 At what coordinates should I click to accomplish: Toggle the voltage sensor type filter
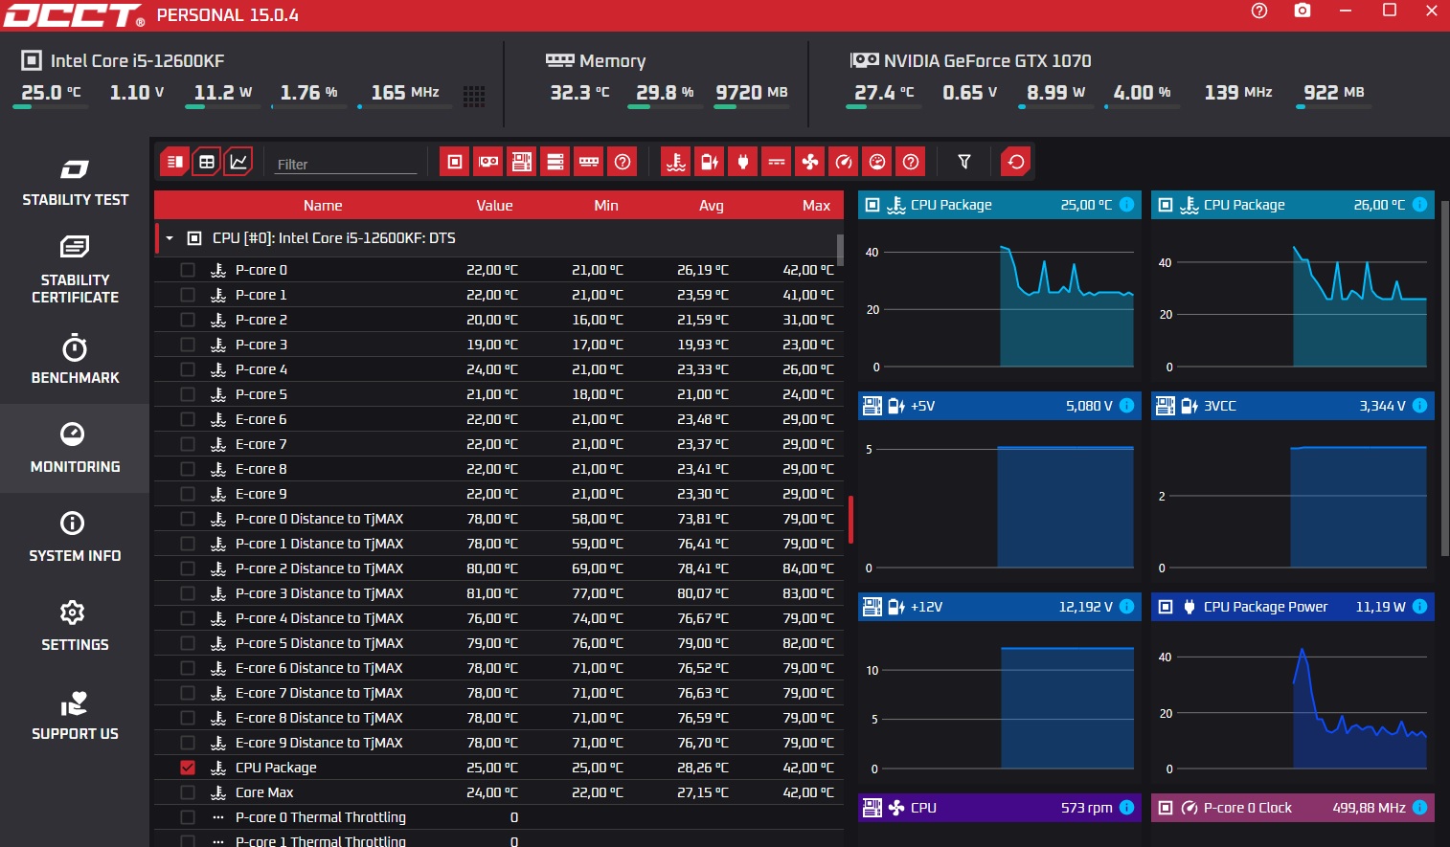coord(710,162)
